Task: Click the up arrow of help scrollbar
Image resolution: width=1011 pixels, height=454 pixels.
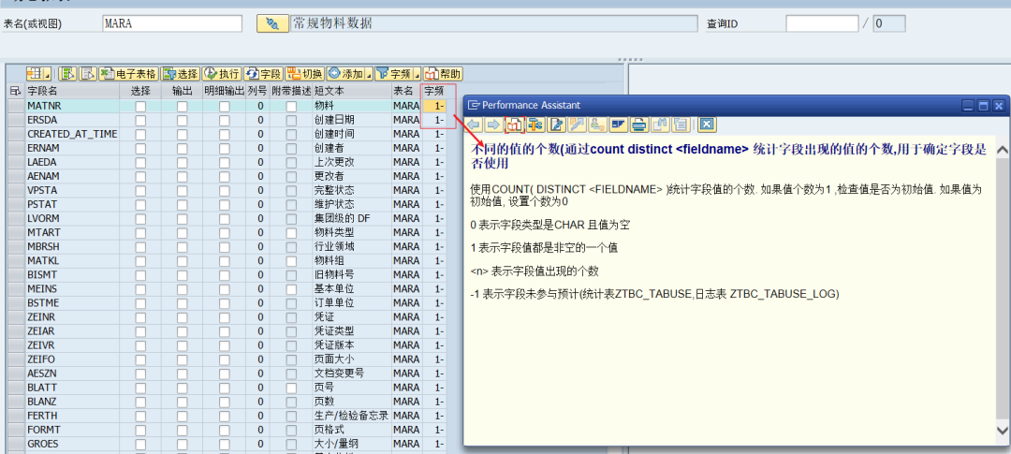Action: (x=1003, y=151)
